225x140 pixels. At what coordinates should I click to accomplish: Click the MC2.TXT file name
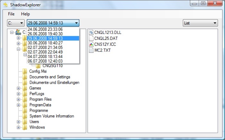coord(103,50)
